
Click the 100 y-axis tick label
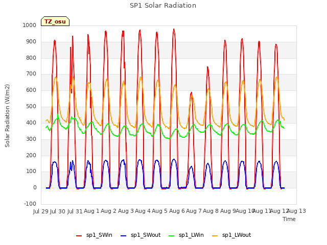[31, 171]
